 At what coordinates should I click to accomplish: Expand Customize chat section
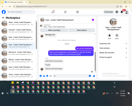pos(113,43)
